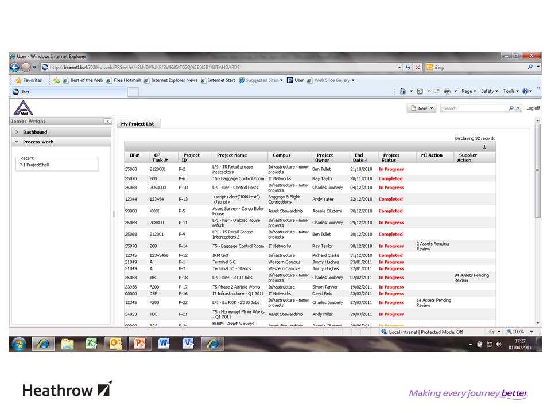Click the page vertical scrollbar thumb

[537, 171]
